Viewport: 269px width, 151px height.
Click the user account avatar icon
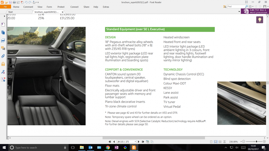pos(265,6)
